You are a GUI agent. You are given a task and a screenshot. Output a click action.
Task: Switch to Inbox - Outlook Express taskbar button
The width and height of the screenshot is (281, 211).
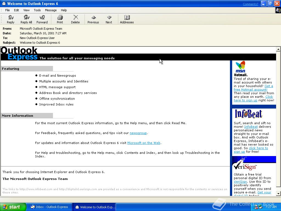click(x=49, y=207)
